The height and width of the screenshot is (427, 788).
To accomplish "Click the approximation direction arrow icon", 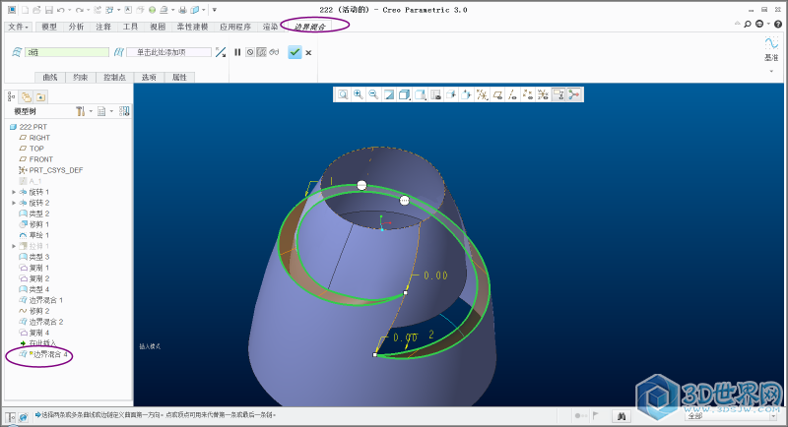I will pos(220,52).
